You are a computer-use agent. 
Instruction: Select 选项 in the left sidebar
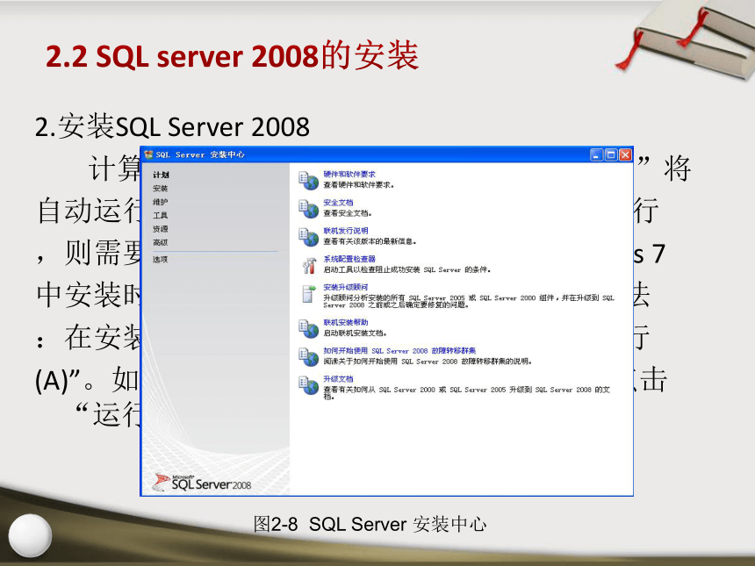click(161, 260)
